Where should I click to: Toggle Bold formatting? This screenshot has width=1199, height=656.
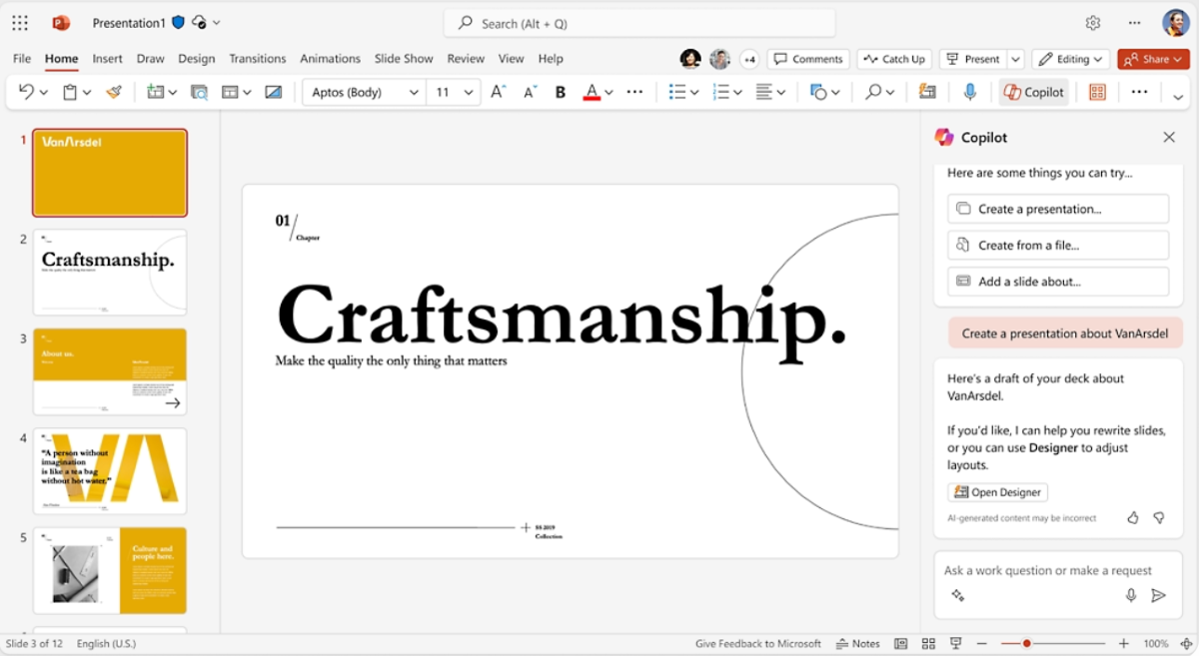point(561,92)
